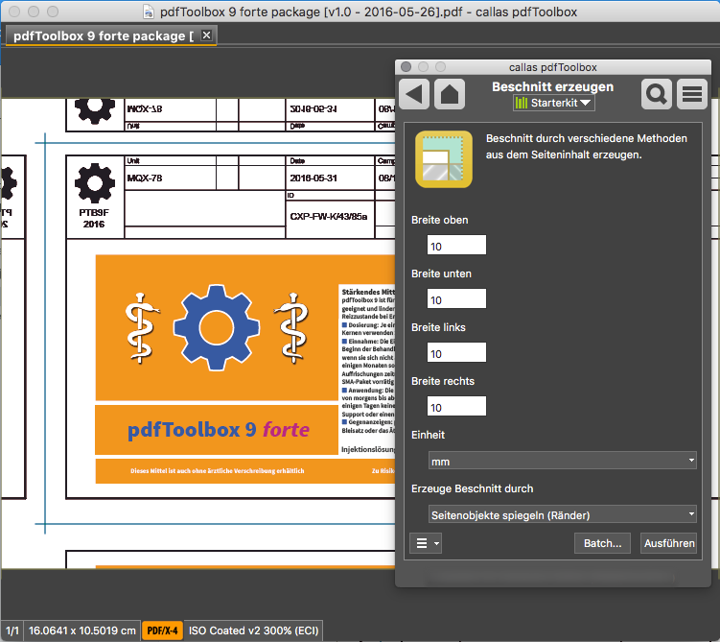Click the left staff of Asclepius symbol
Viewport: 720px width, 642px height.
[141, 328]
